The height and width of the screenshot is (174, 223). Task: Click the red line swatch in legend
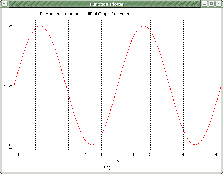coord(99,167)
